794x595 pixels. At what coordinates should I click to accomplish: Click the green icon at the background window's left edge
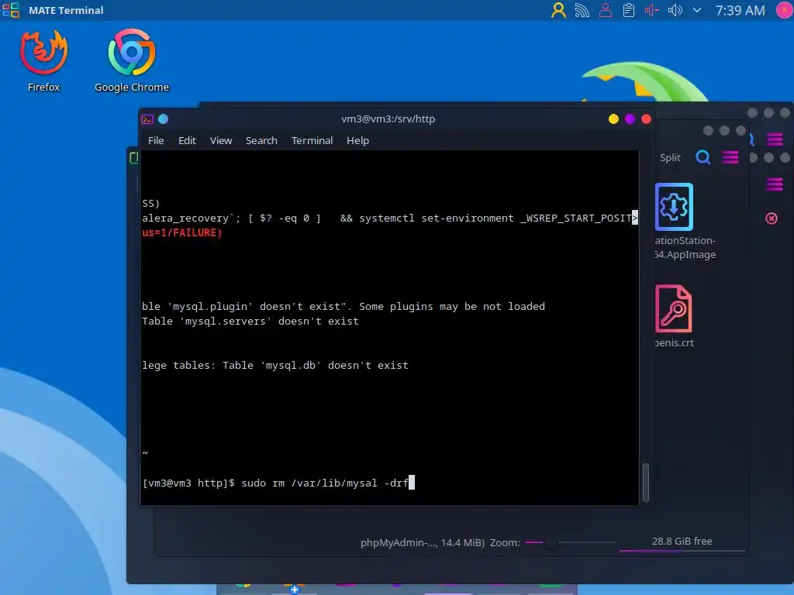133,158
